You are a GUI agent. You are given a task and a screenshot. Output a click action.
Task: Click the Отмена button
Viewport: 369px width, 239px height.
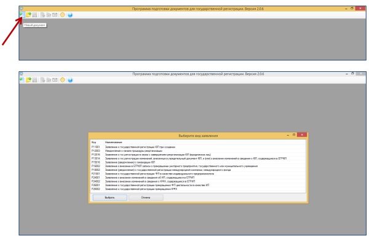tap(146, 197)
